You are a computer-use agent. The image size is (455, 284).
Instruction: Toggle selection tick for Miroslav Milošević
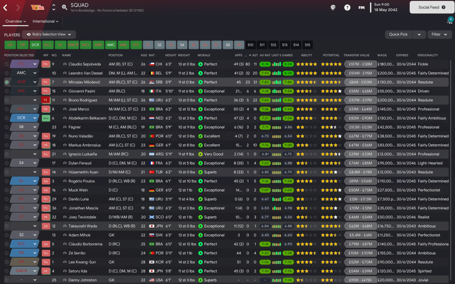[x=7, y=82]
